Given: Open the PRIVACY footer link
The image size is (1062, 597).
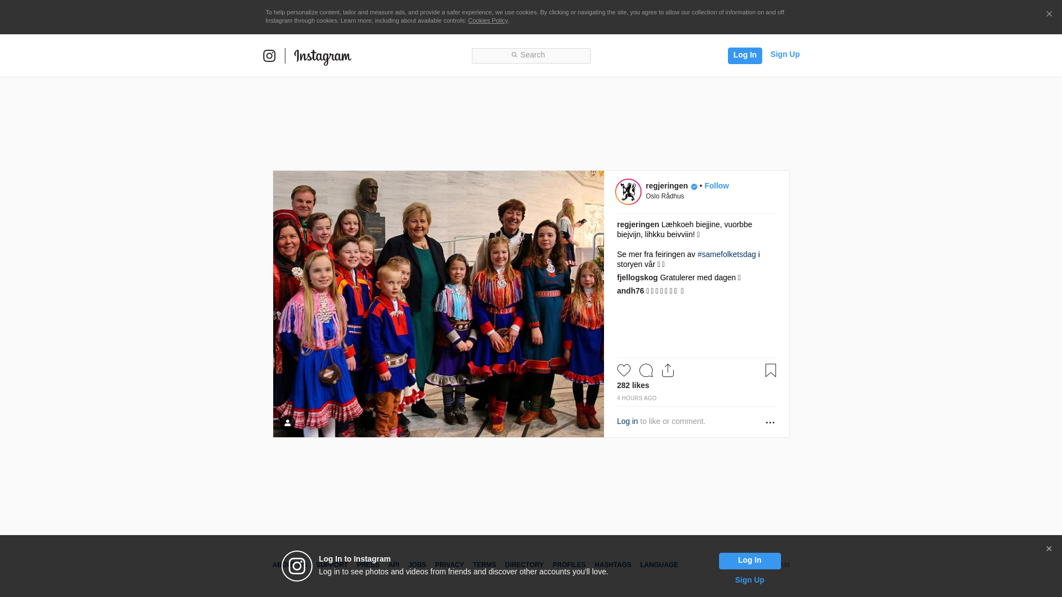Looking at the screenshot, I should (449, 565).
